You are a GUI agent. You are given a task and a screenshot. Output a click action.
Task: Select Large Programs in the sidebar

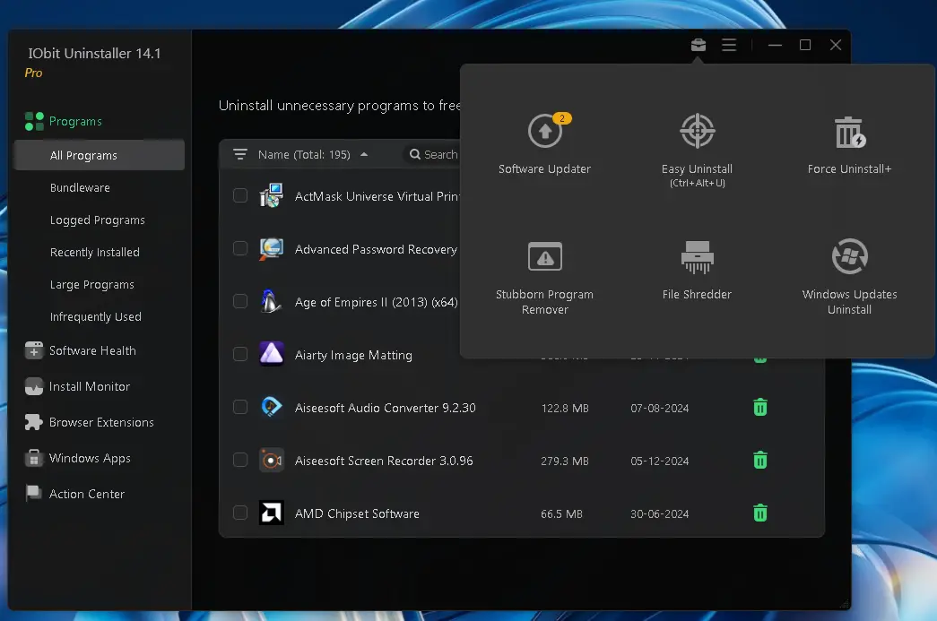pos(91,285)
